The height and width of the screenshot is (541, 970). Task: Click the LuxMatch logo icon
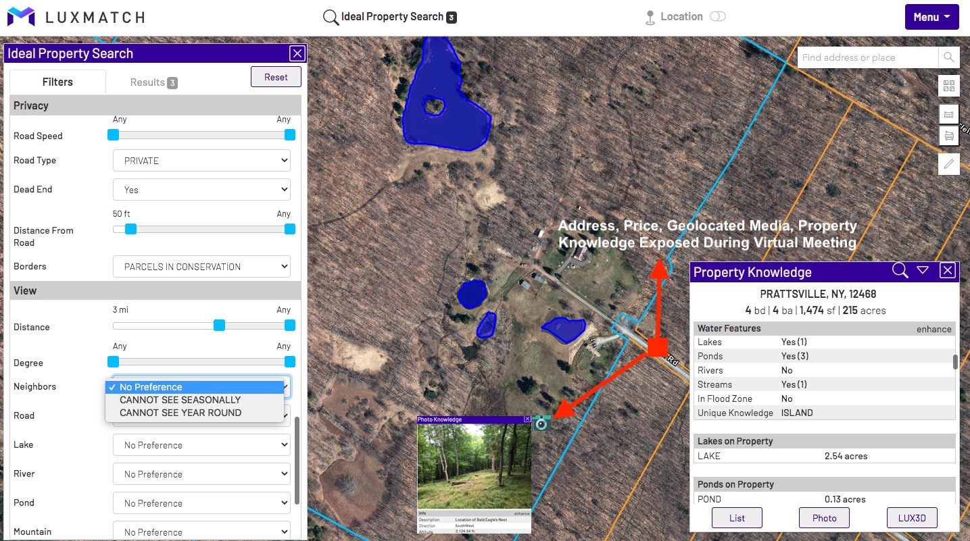coord(21,17)
